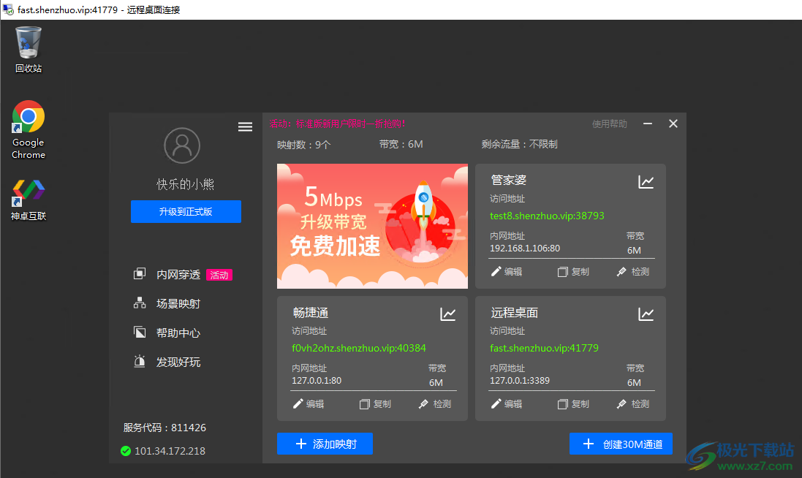Click the server IP 101.34.172.218
The height and width of the screenshot is (478, 802).
170,451
